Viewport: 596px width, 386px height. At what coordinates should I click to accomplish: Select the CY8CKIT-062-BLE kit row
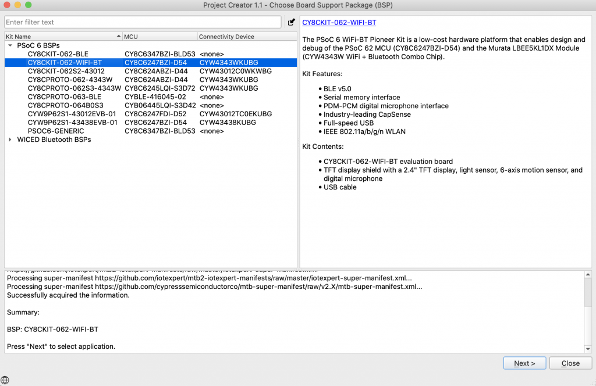point(151,54)
